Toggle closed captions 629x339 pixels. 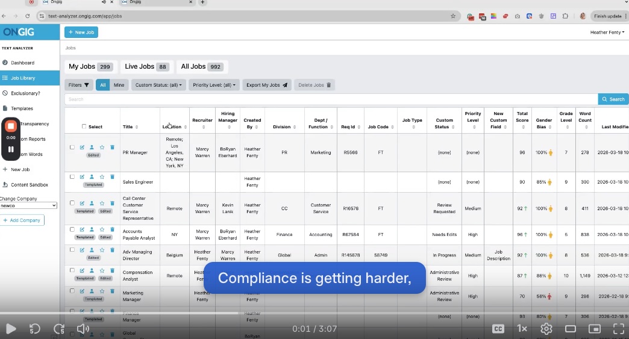tap(498, 329)
